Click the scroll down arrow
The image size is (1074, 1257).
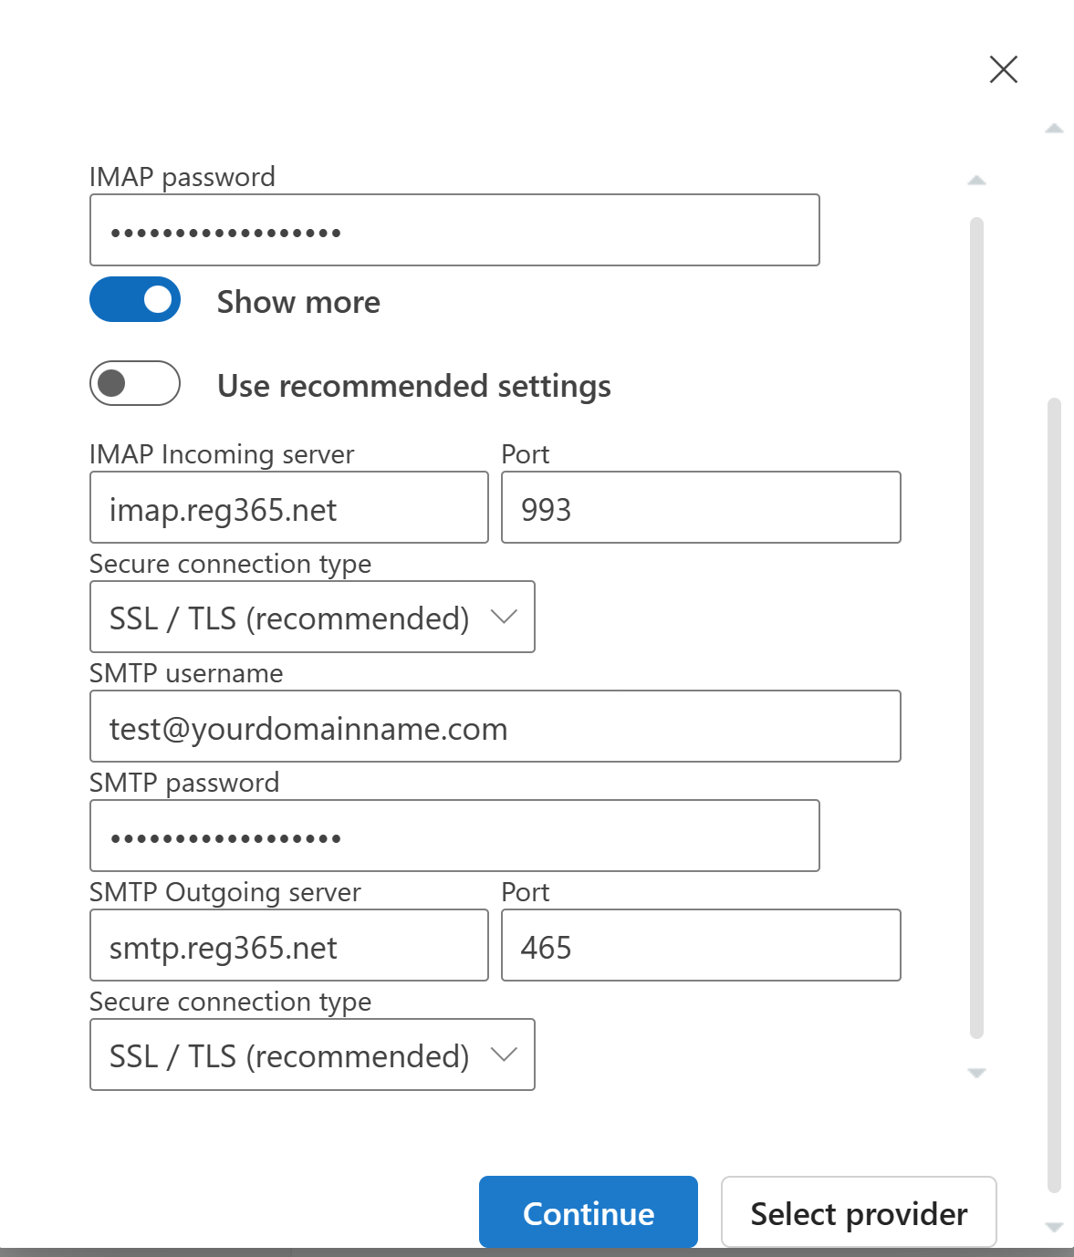pyautogui.click(x=975, y=1074)
